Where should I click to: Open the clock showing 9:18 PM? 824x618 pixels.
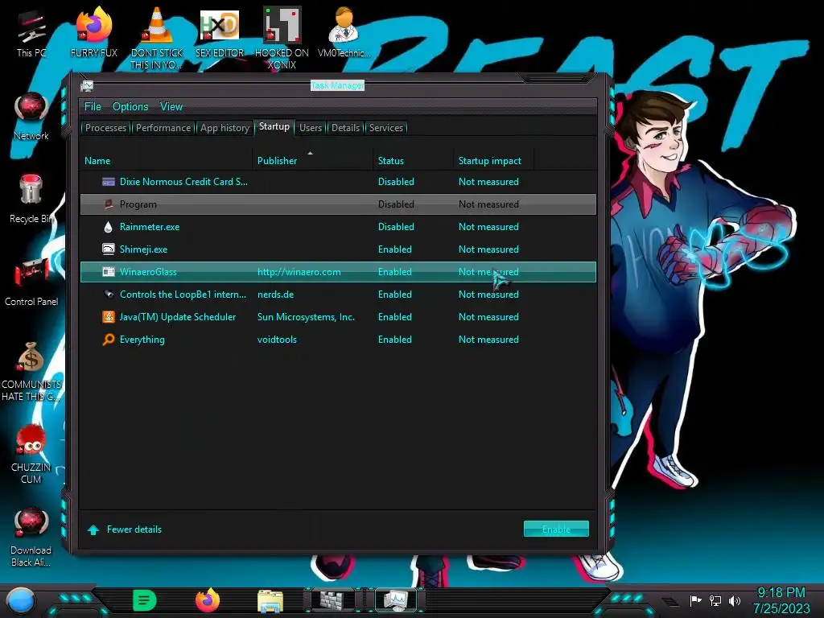point(781,600)
